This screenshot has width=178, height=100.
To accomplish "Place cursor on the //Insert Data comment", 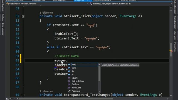I will click(x=66, y=56).
